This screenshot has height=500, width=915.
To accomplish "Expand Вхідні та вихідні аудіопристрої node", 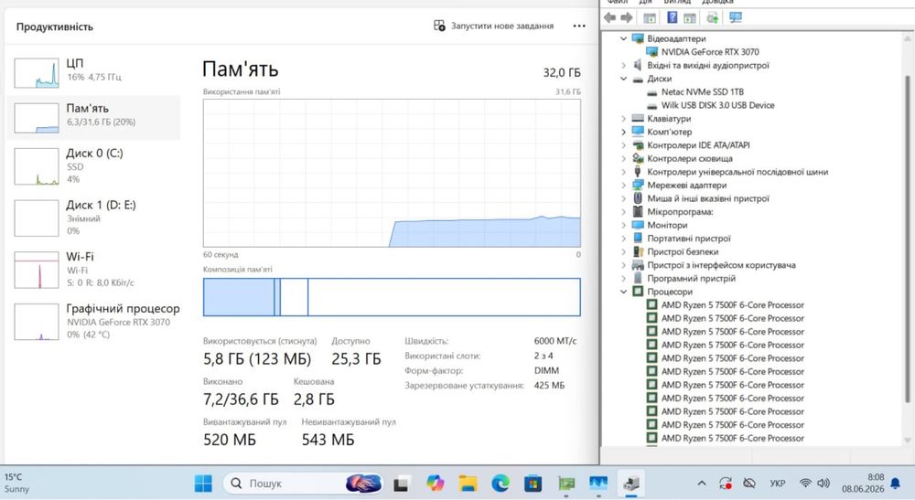I will 623,65.
